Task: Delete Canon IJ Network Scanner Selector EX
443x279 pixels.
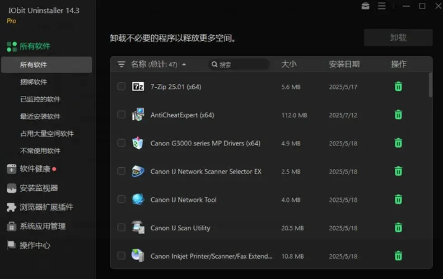Action: tap(398, 171)
